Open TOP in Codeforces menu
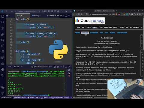This screenshot has height=108, width=144. click(x=83, y=27)
